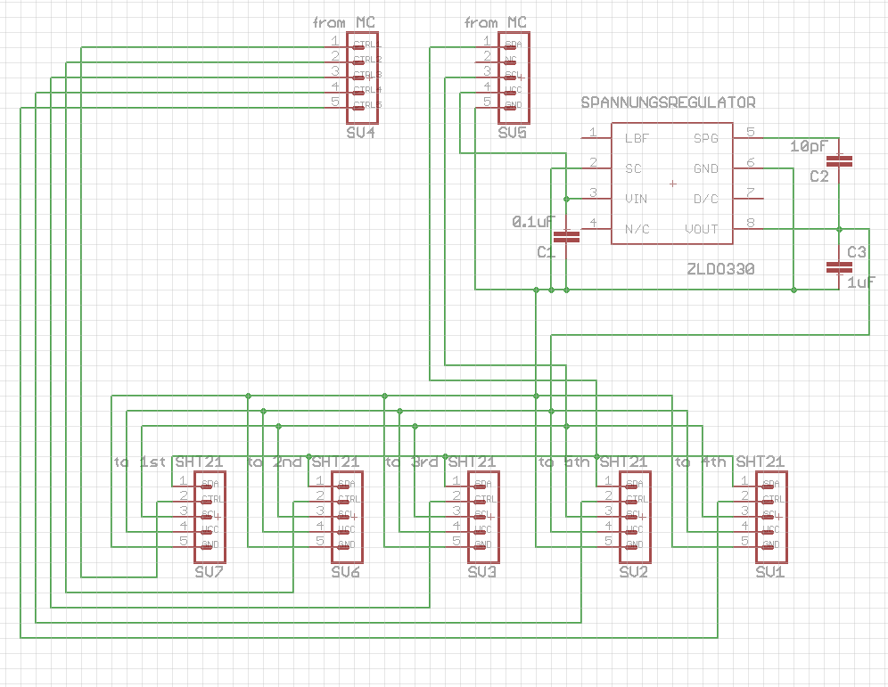
Task: Click the origin cross inside the regulator IC
Action: pos(673,184)
